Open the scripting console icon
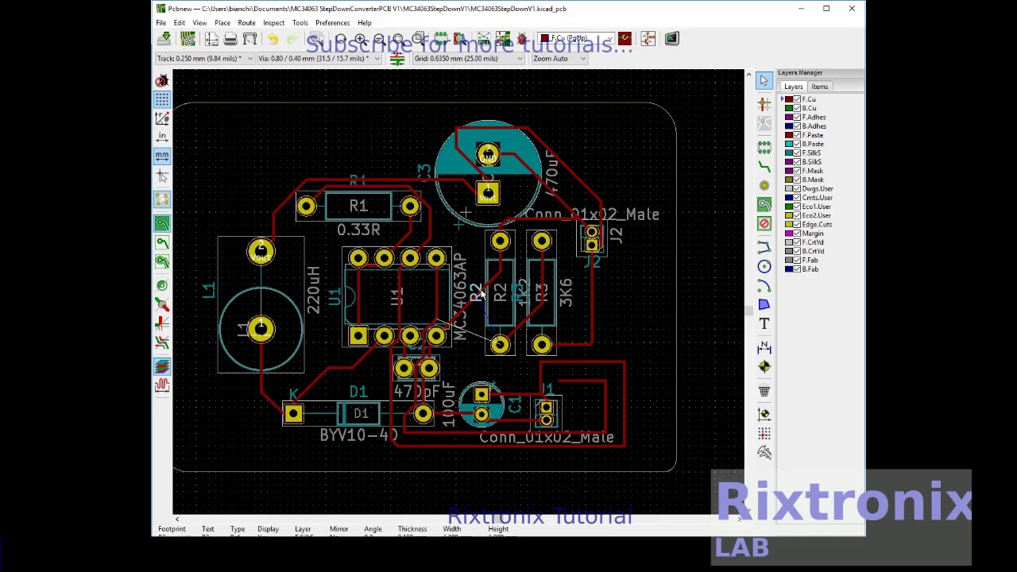Screen dimensions: 1017x572 (672, 39)
